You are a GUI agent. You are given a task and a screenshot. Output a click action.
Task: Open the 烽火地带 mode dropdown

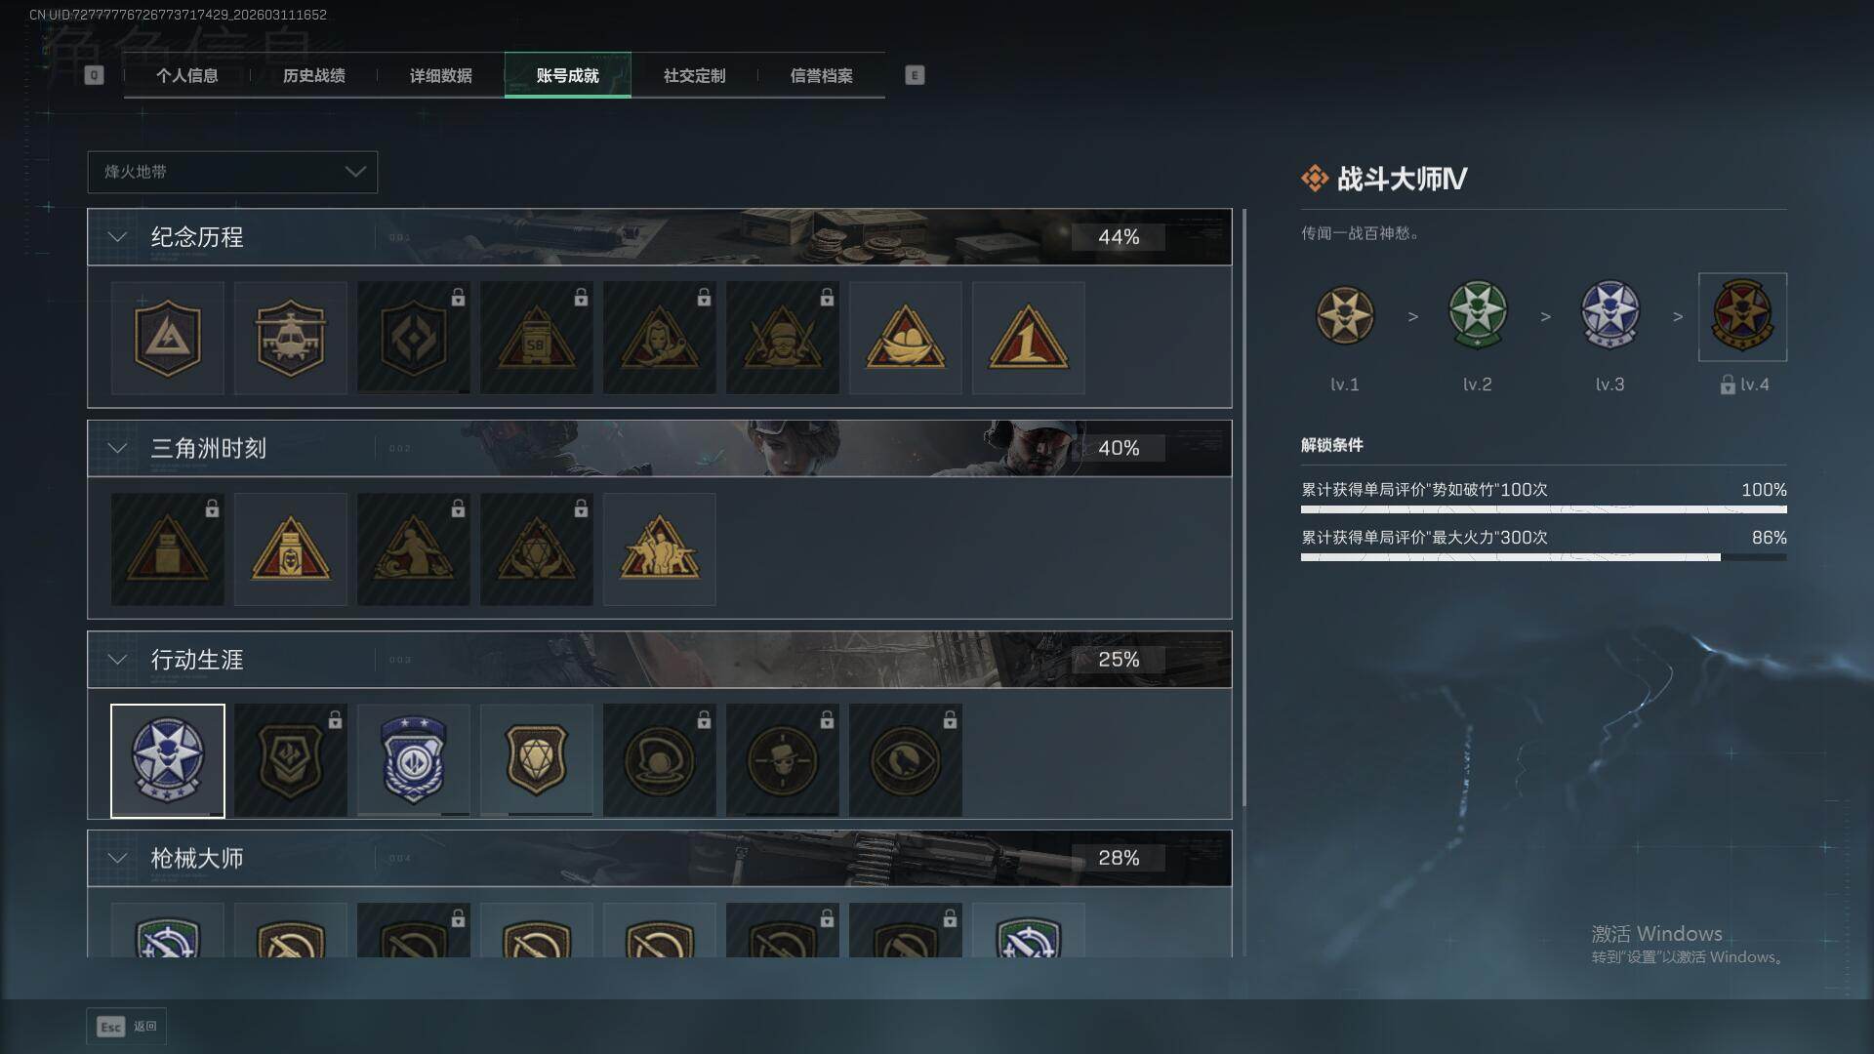pos(232,172)
